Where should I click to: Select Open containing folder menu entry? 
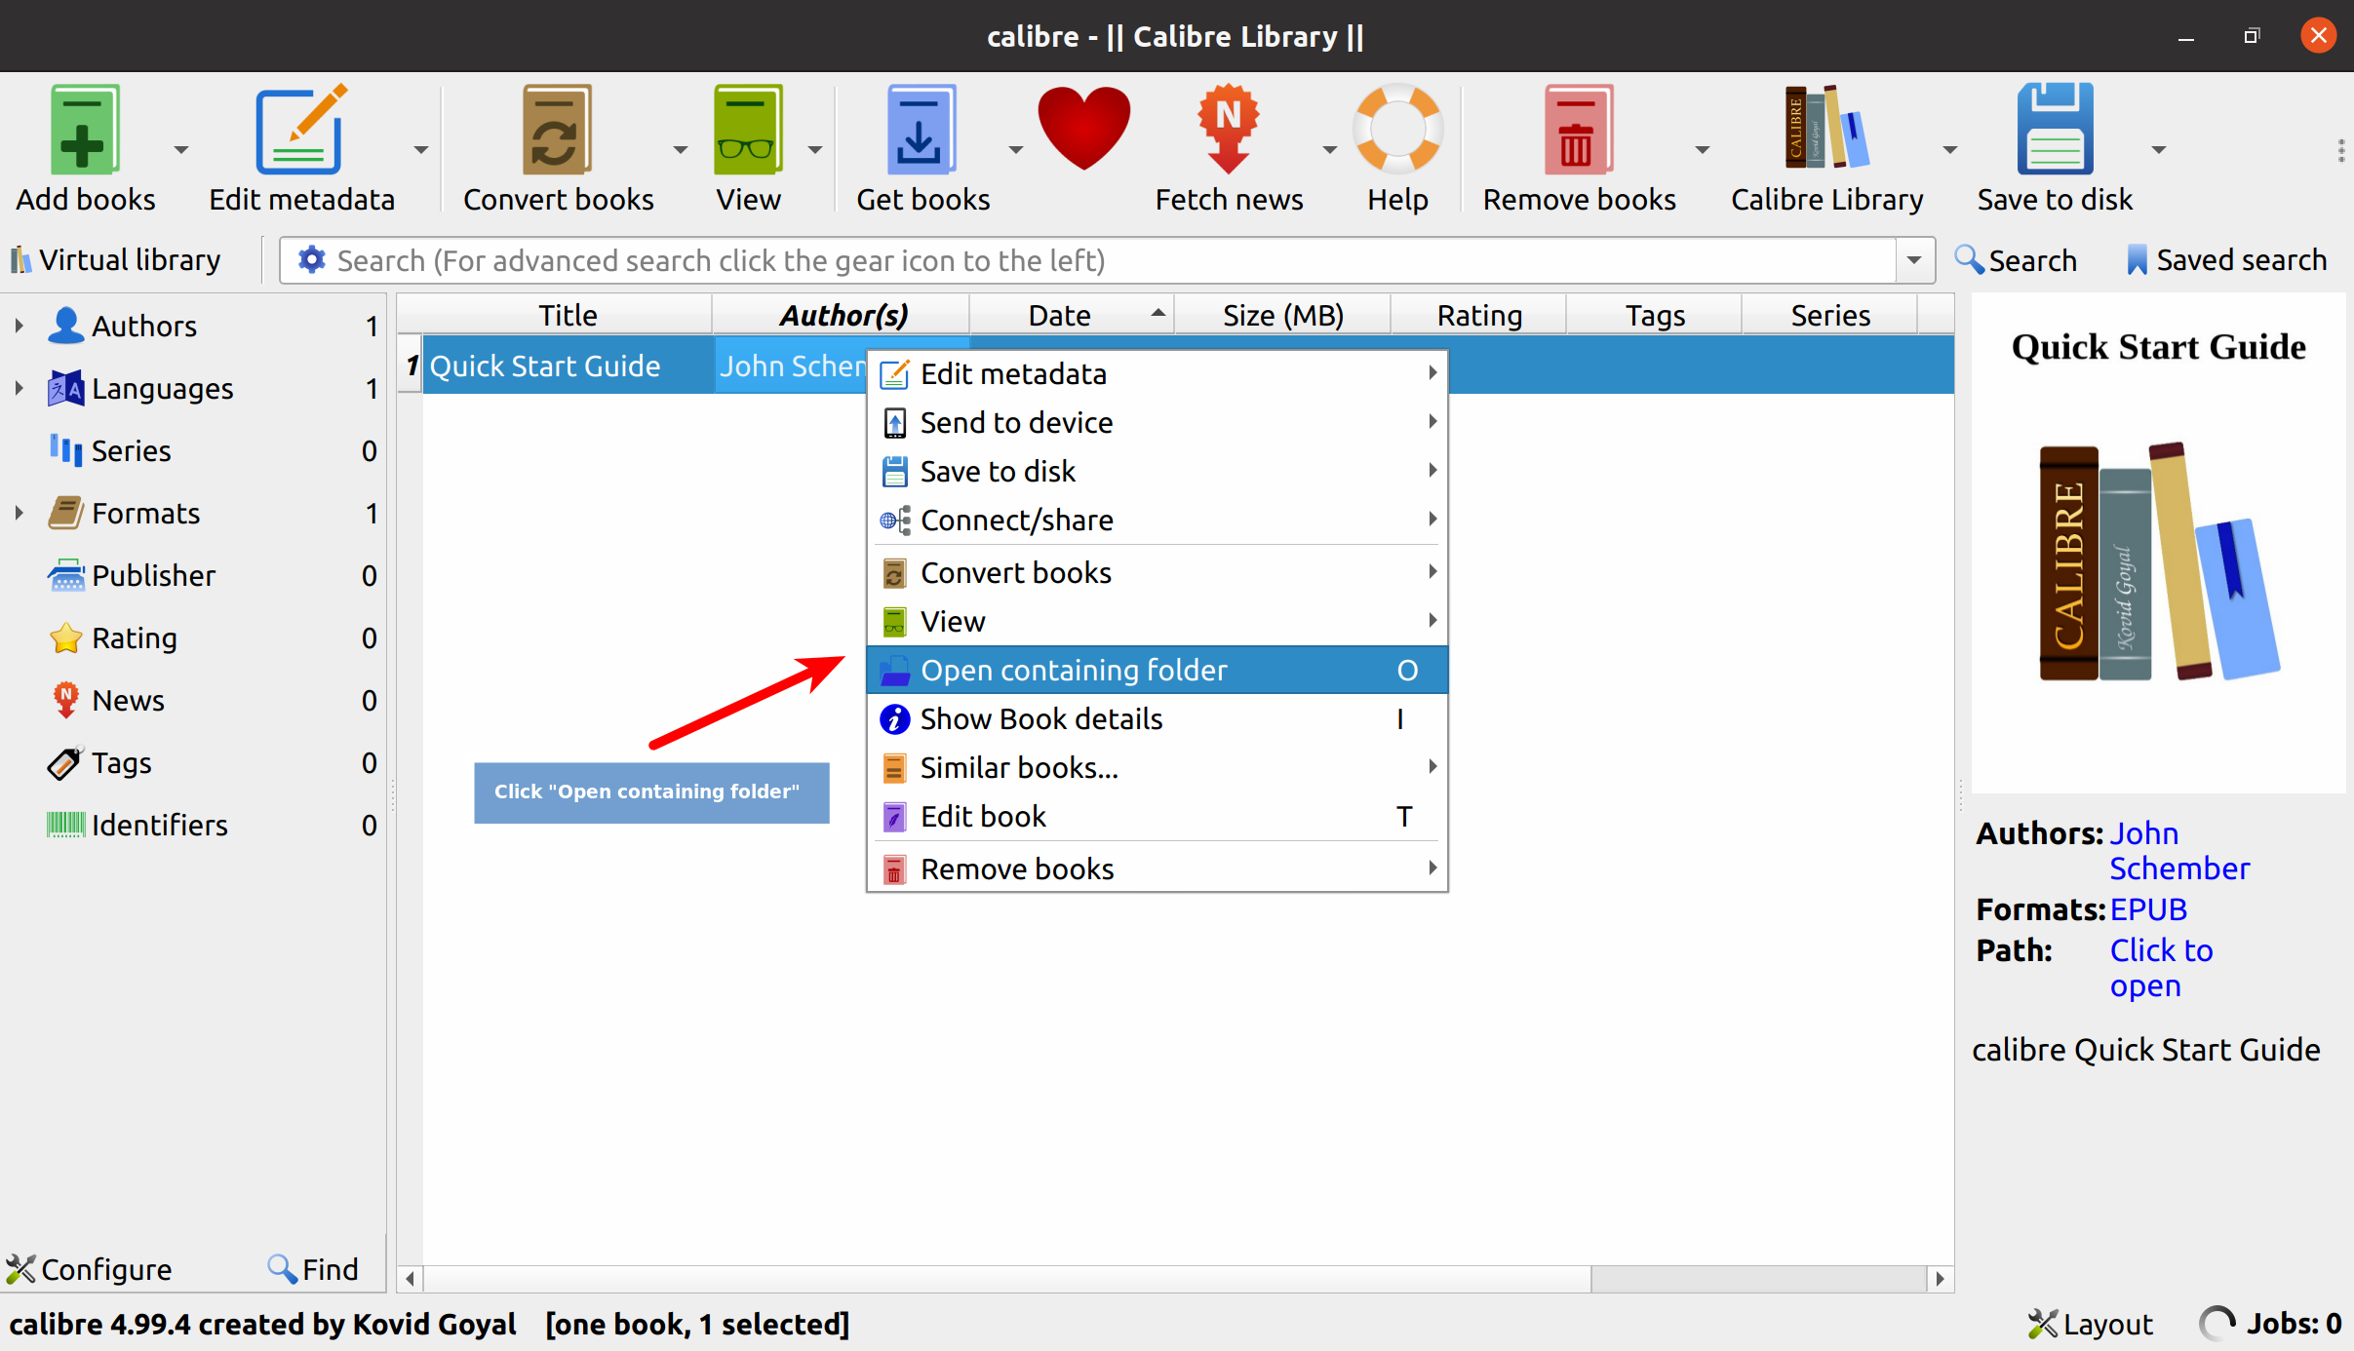point(1157,671)
